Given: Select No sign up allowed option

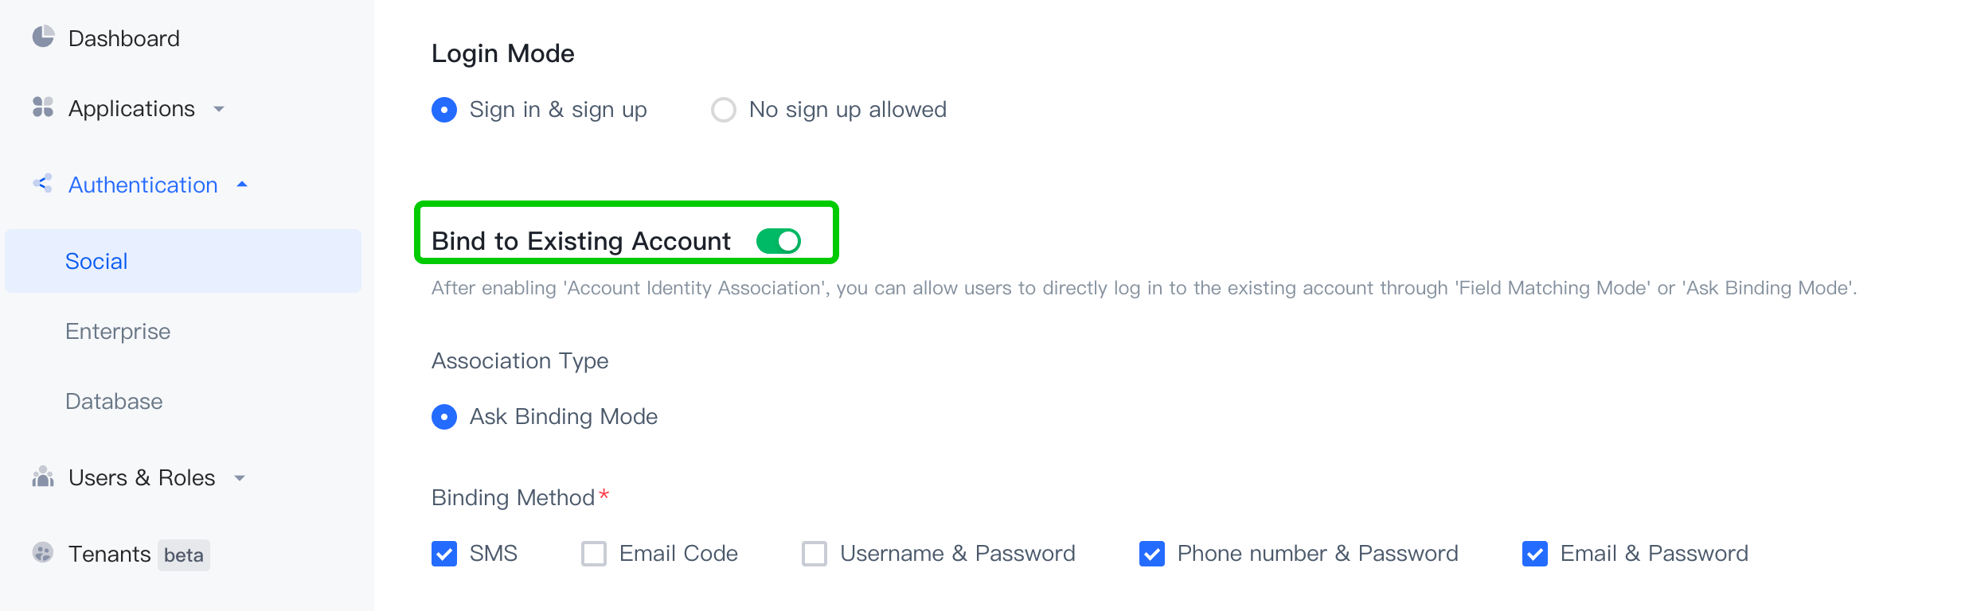Looking at the screenshot, I should pyautogui.click(x=724, y=110).
